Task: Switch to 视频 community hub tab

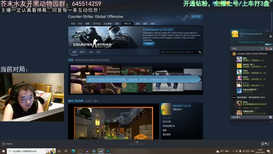Action: point(117,24)
